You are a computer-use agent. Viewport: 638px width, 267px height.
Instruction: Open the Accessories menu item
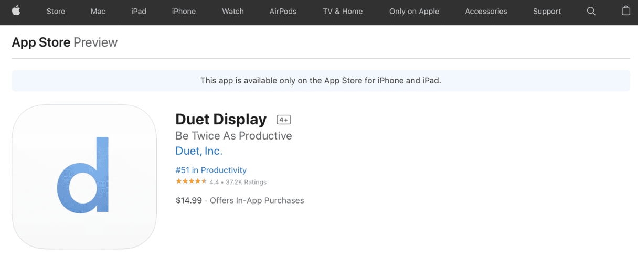point(486,11)
